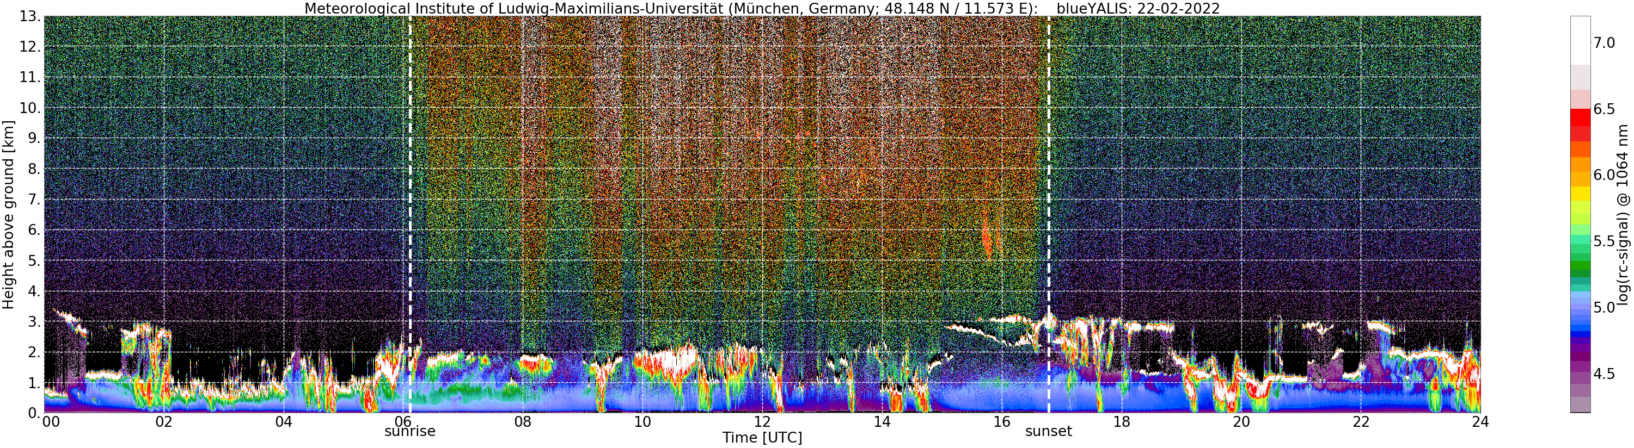This screenshot has height=448, width=1634.
Task: Click the '18' time tick label
Action: (1122, 421)
